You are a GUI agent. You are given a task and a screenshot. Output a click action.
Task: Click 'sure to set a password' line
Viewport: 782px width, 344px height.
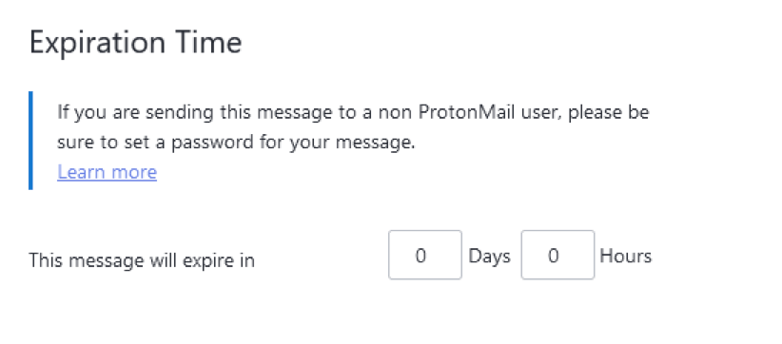point(236,143)
